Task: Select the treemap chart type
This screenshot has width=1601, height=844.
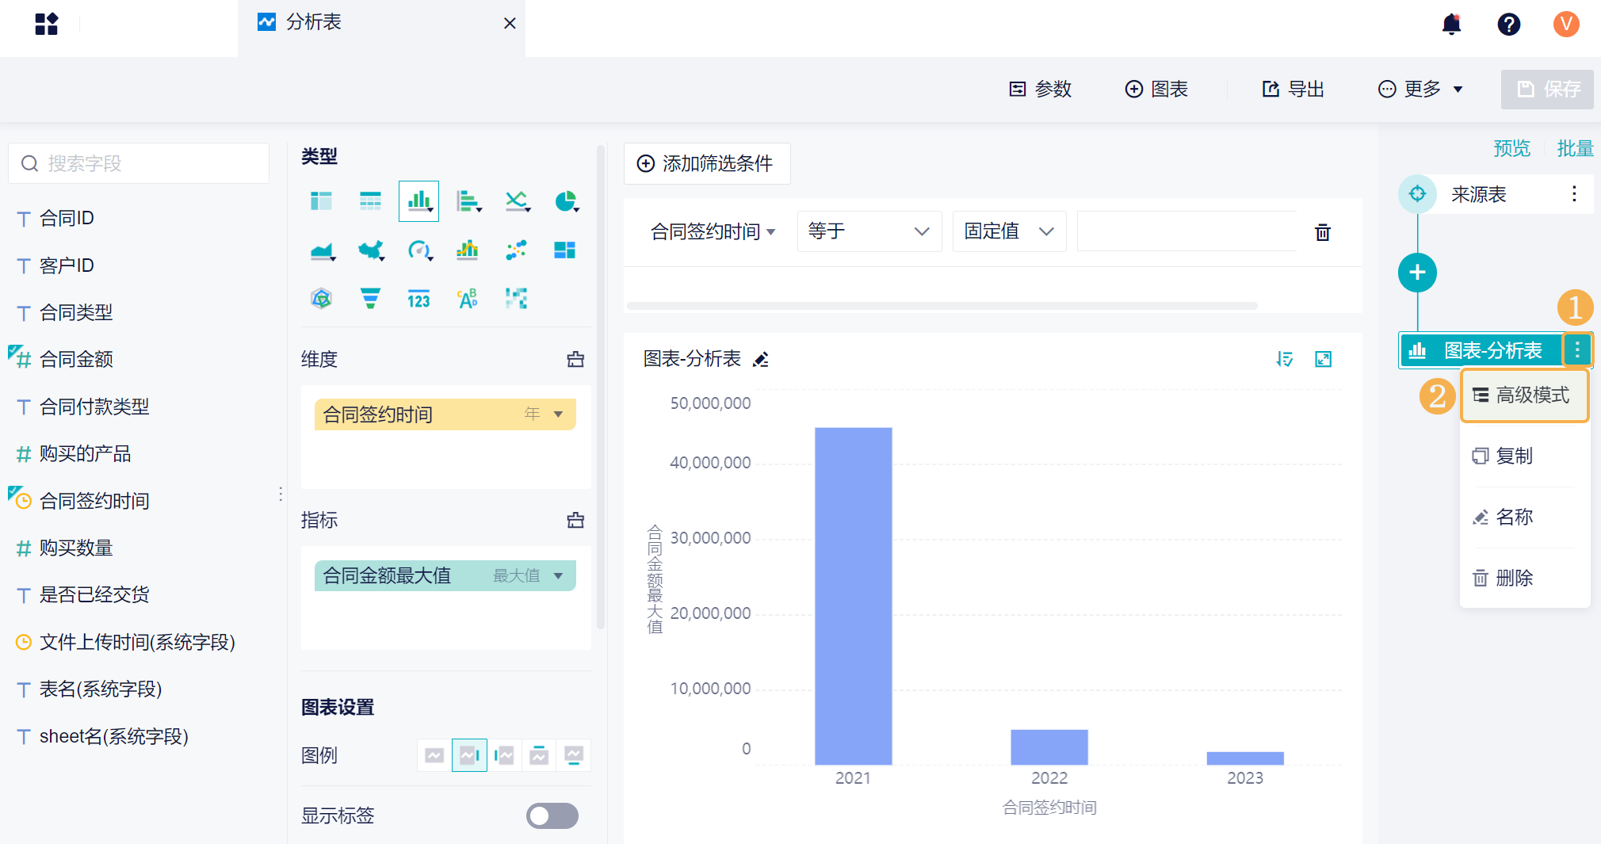Action: pyautogui.click(x=564, y=250)
